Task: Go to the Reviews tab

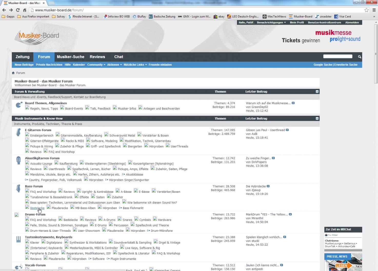Action: click(x=97, y=57)
